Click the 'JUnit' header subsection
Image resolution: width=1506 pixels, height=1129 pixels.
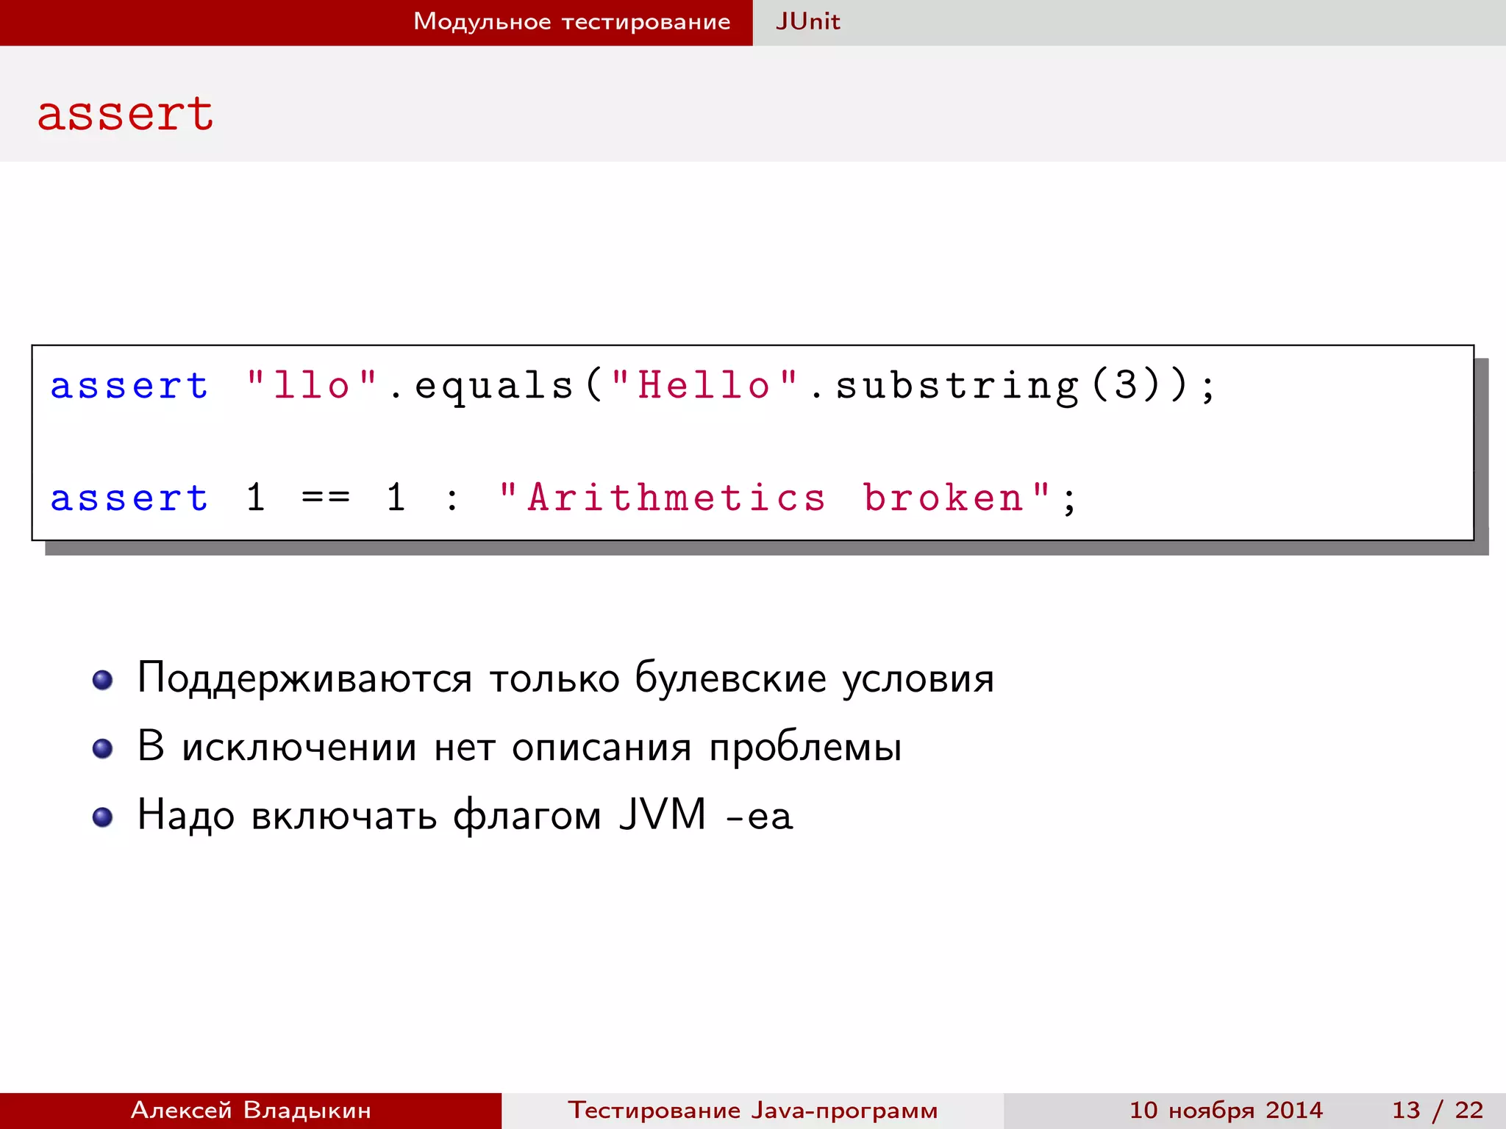(x=807, y=22)
